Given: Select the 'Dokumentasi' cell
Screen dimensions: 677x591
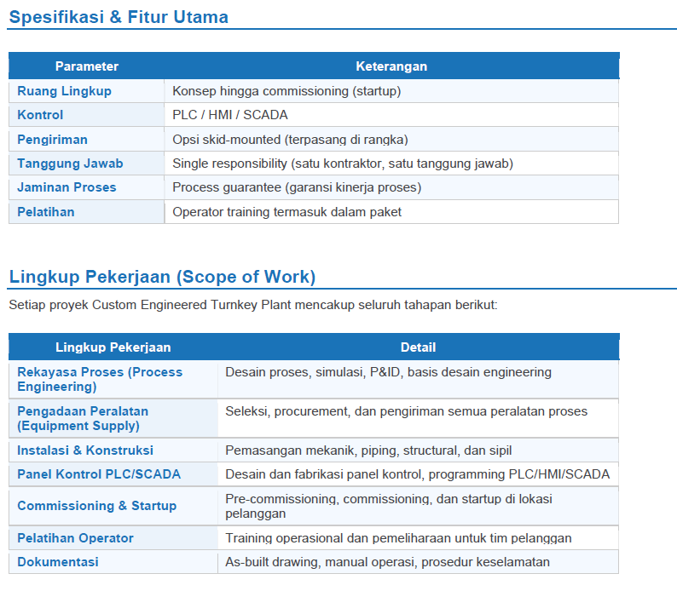Looking at the screenshot, I should (x=113, y=562).
